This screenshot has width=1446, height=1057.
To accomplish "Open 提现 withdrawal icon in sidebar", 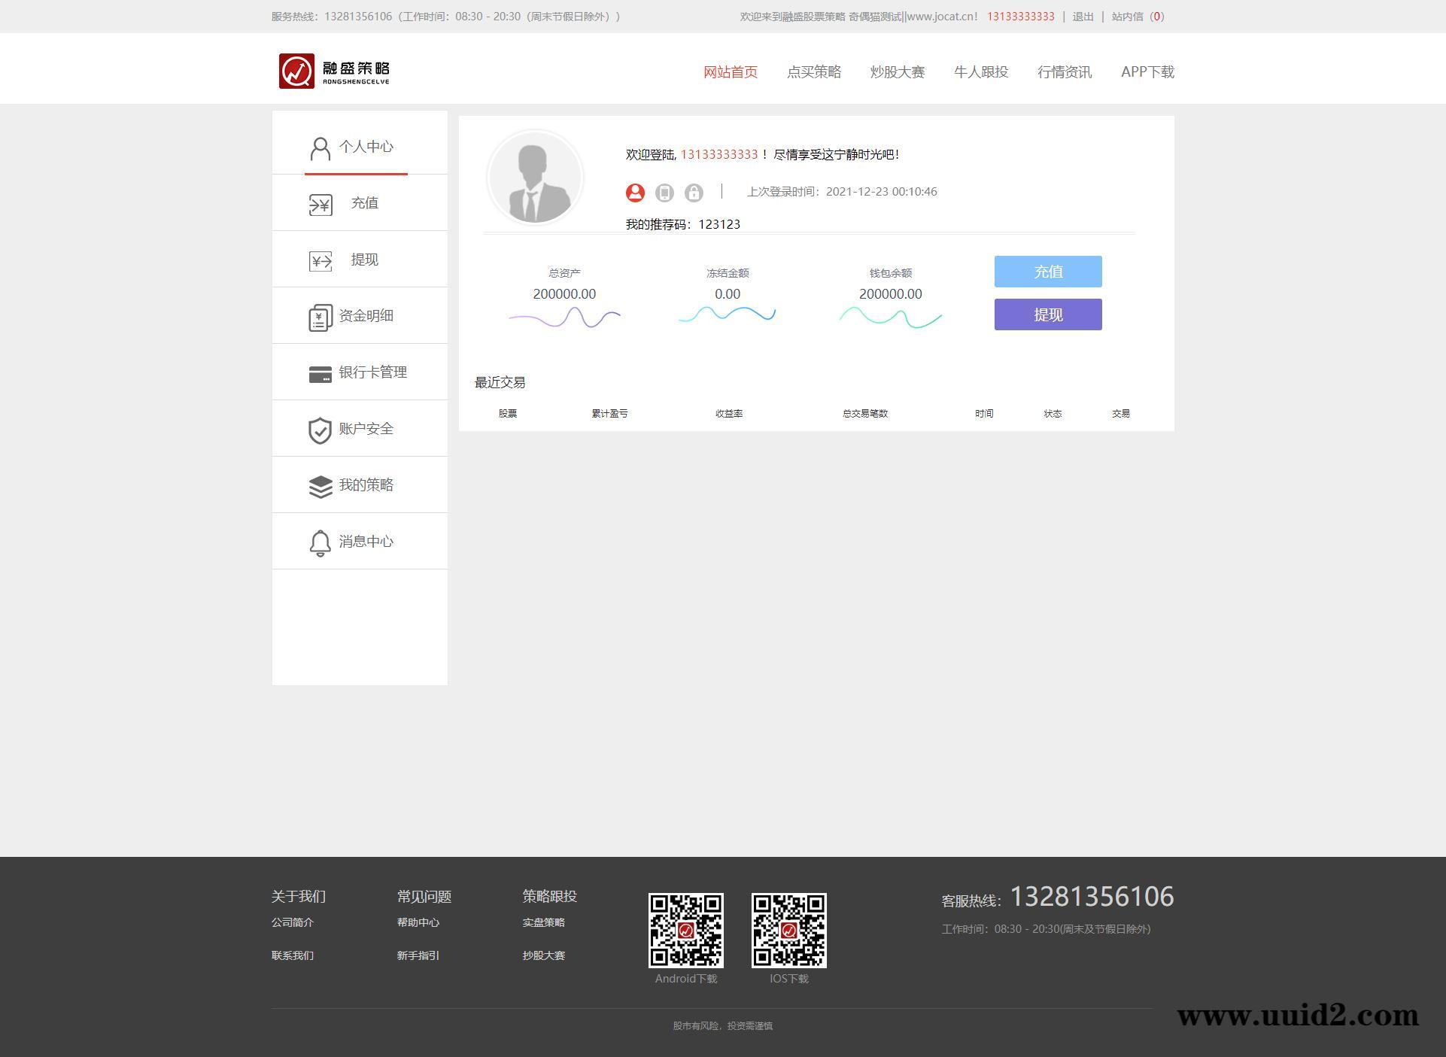I will [320, 260].
